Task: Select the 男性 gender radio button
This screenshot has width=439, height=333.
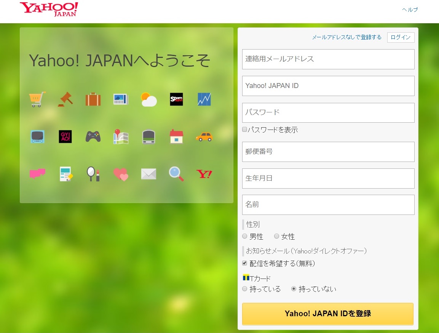Action: point(245,236)
